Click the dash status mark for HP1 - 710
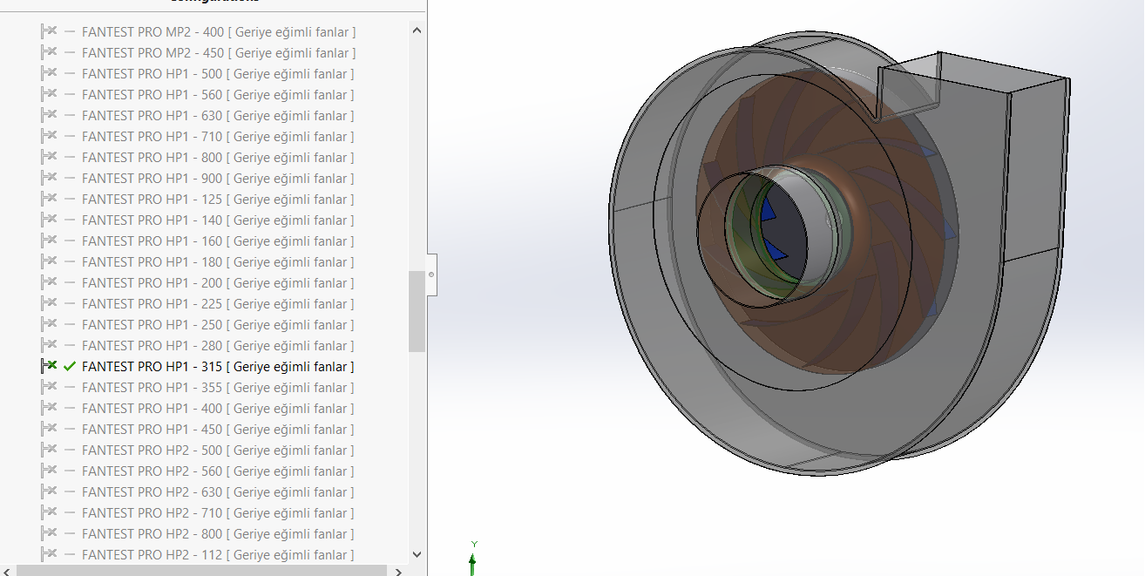The height and width of the screenshot is (576, 1145). (70, 137)
